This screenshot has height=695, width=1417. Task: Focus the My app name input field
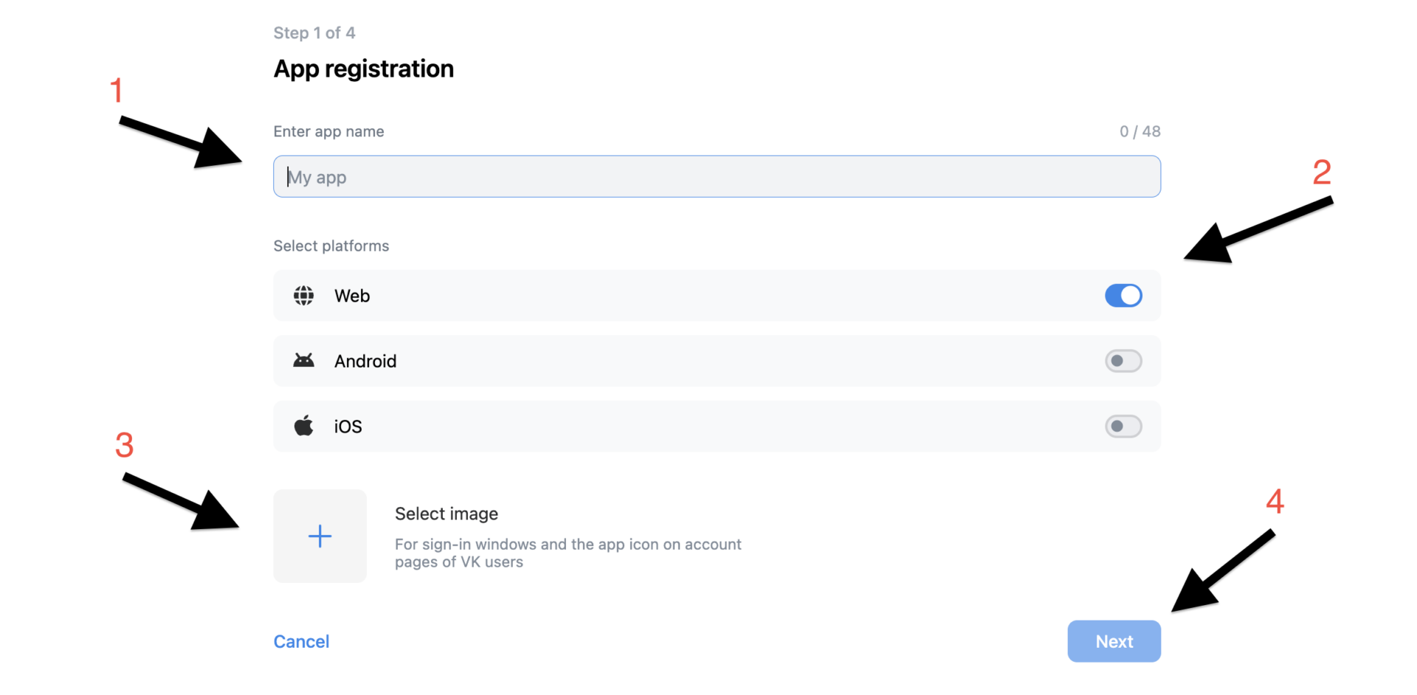[x=716, y=177]
